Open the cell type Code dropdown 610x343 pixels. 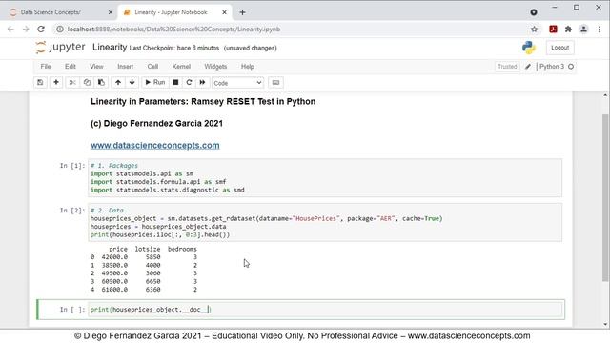click(237, 83)
